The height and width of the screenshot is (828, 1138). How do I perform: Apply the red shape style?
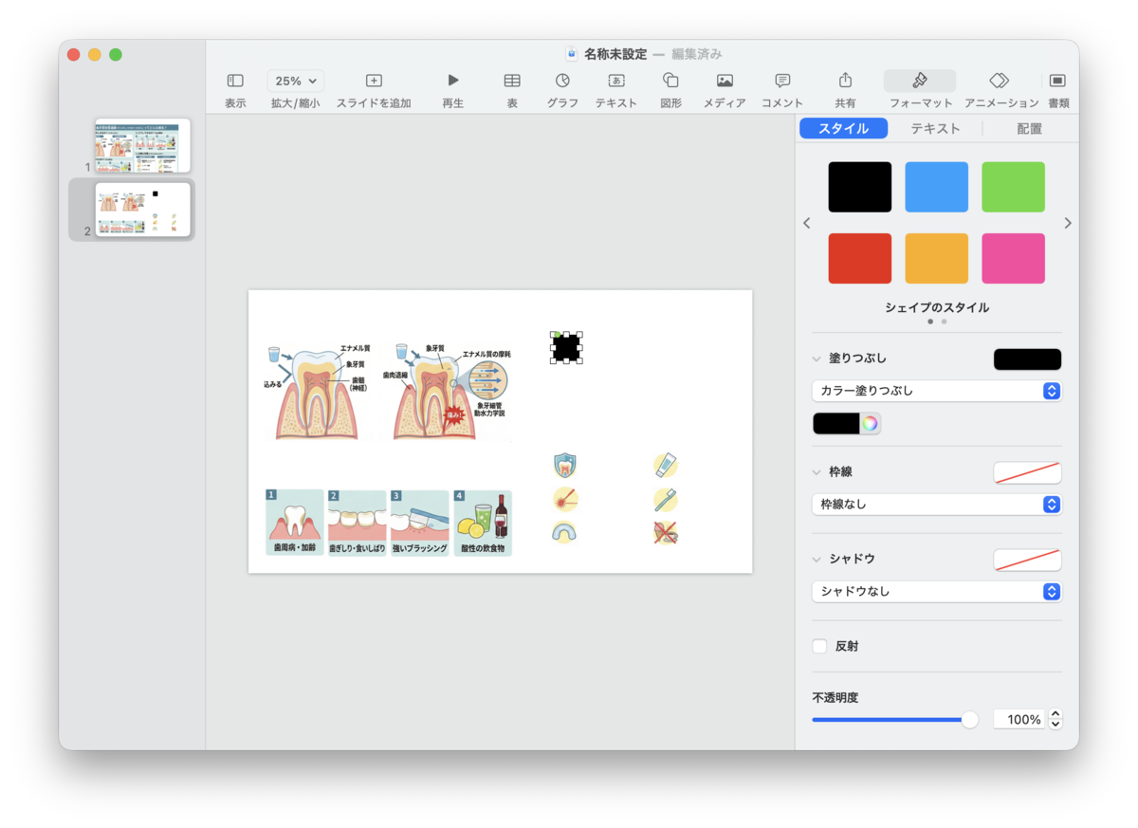[x=860, y=259]
